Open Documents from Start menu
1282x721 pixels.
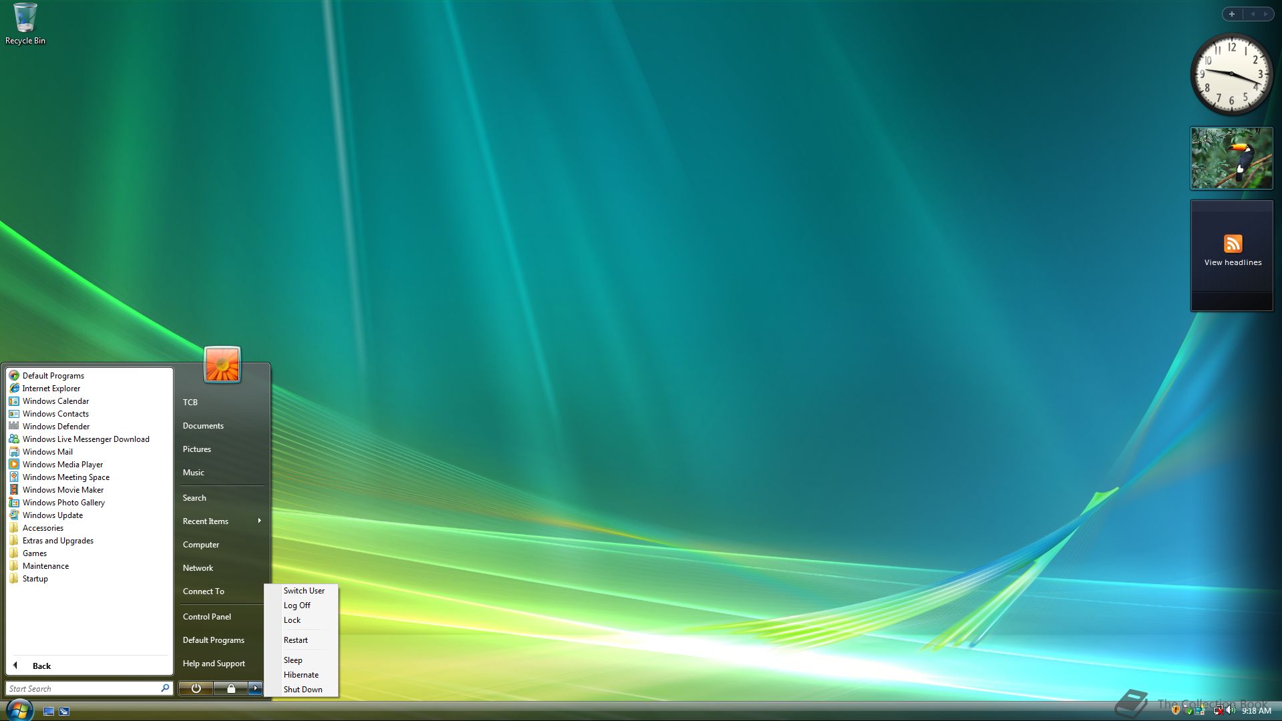click(x=203, y=426)
